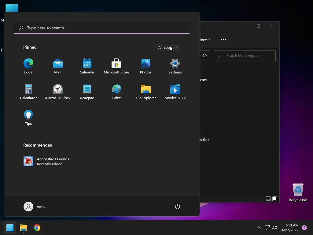Open the volume speaker icon
313x235 pixels.
coord(275,228)
